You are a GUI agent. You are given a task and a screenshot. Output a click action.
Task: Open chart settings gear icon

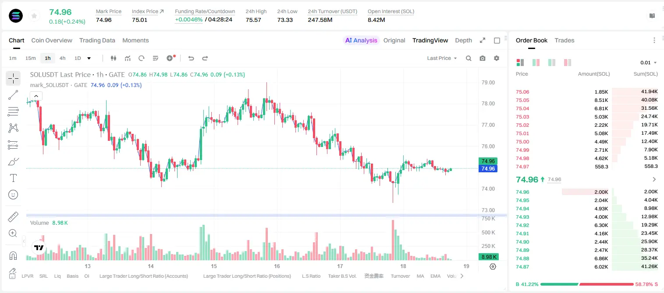click(x=497, y=58)
